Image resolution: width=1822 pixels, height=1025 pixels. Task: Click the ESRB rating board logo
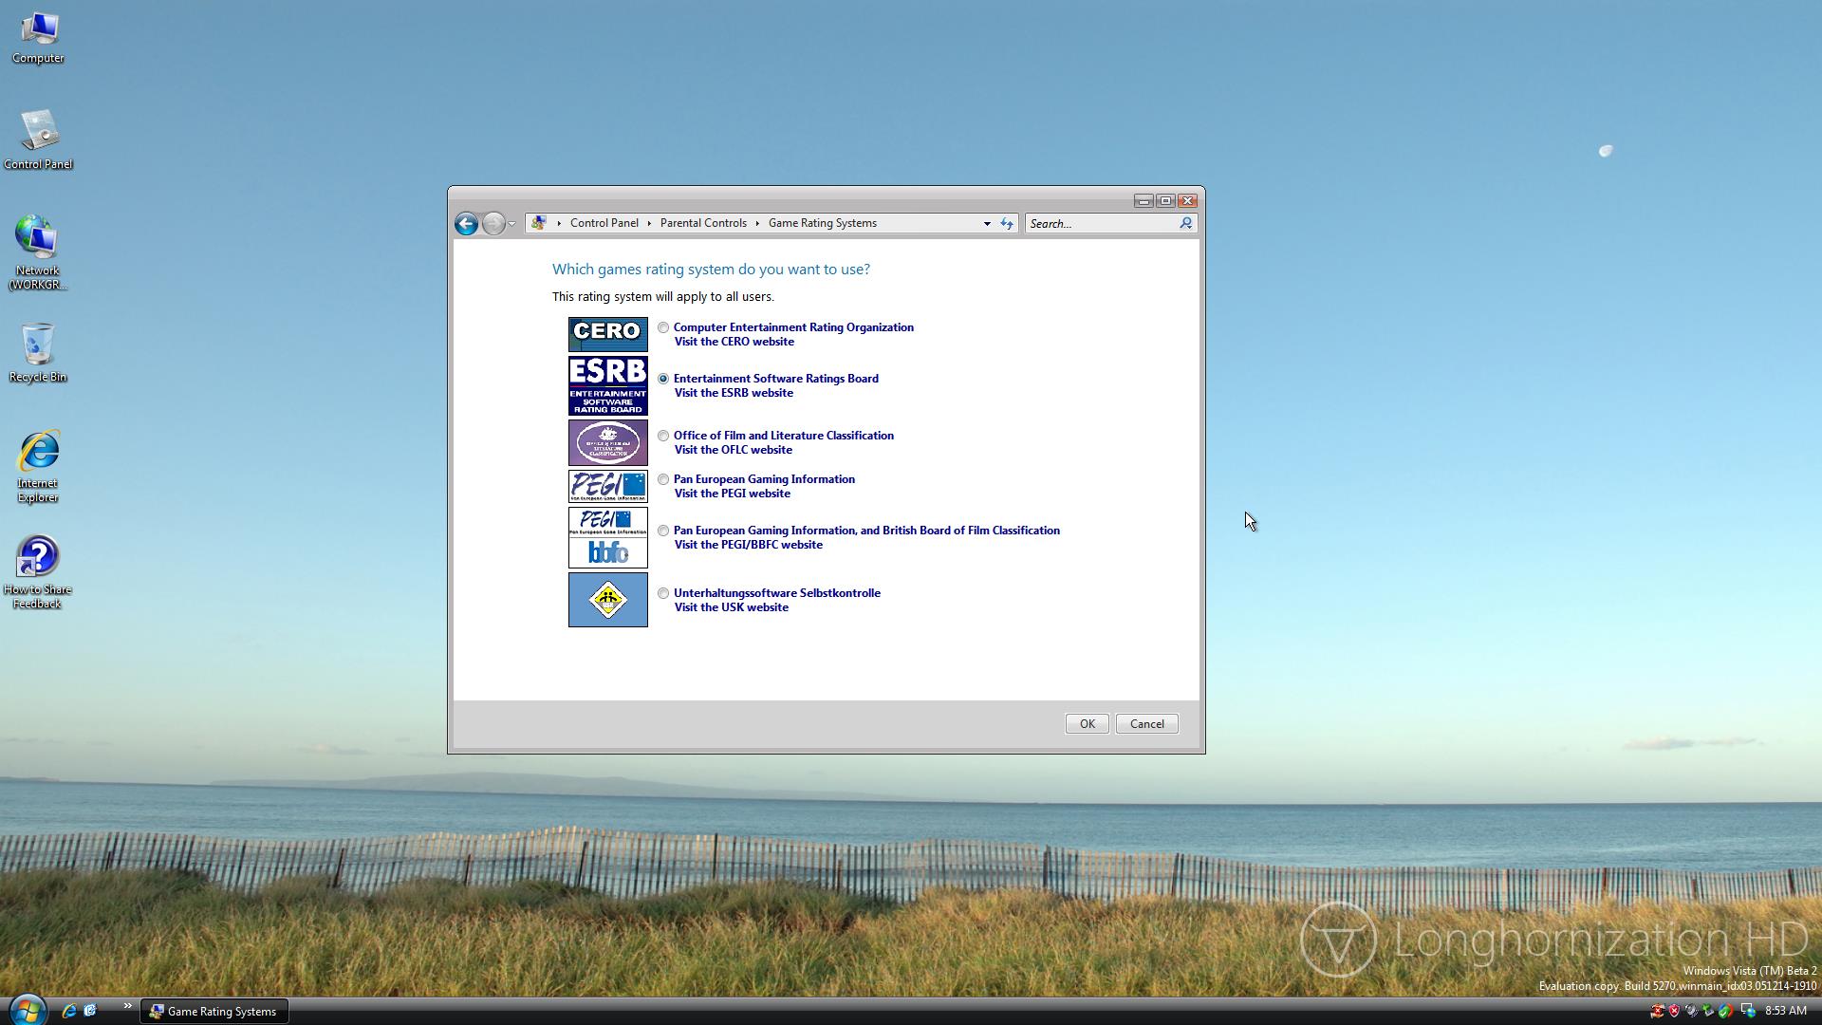tap(607, 385)
